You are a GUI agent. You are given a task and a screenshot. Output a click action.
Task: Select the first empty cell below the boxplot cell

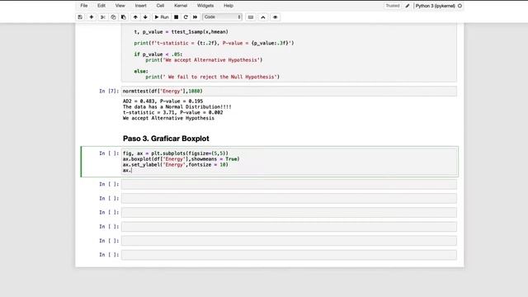289,184
